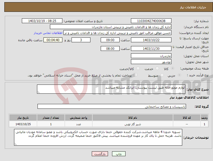Click the delivery city field نوشهر
The image size is (213, 161).
tap(151, 62)
